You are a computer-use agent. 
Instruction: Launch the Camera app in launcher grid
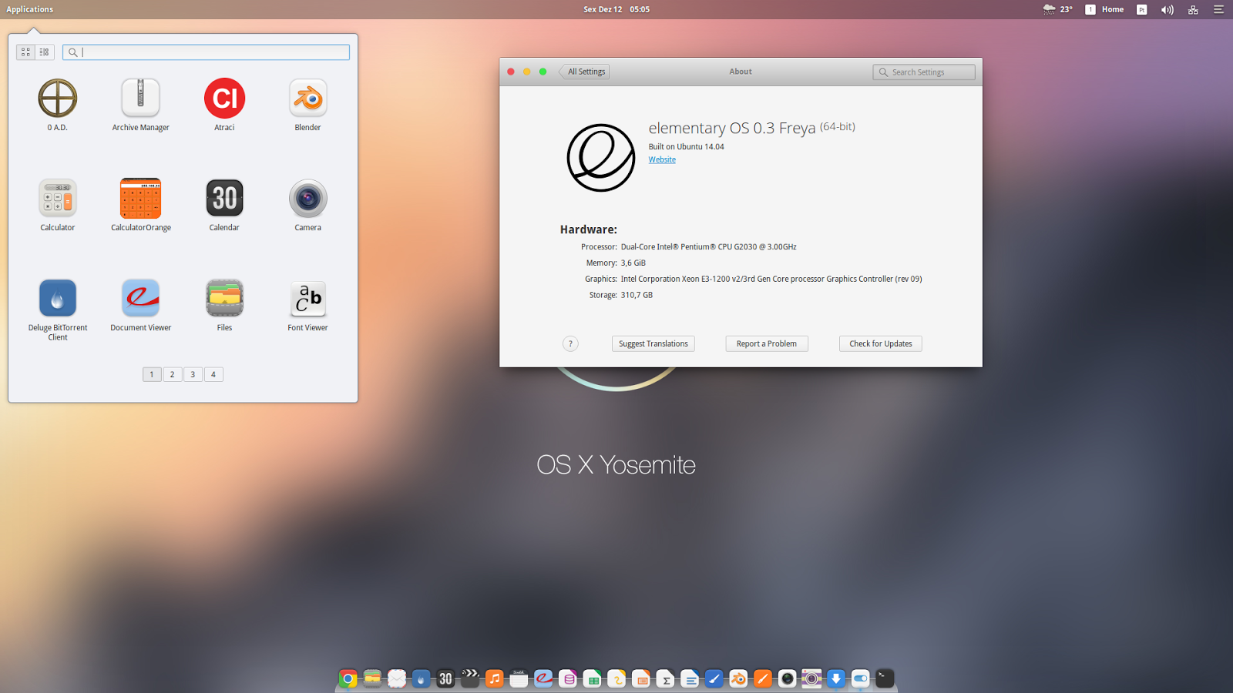pos(307,199)
